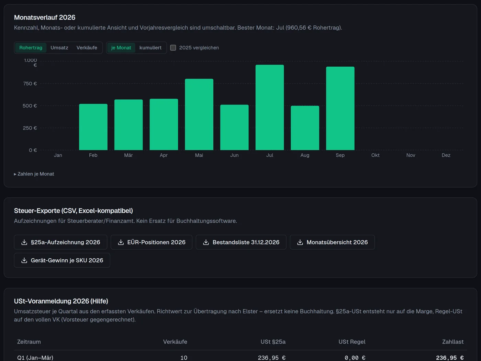Viewport: 481px width, 361px height.
Task: Click download icon on Monatsübersicht 2026
Action: pyautogui.click(x=300, y=242)
